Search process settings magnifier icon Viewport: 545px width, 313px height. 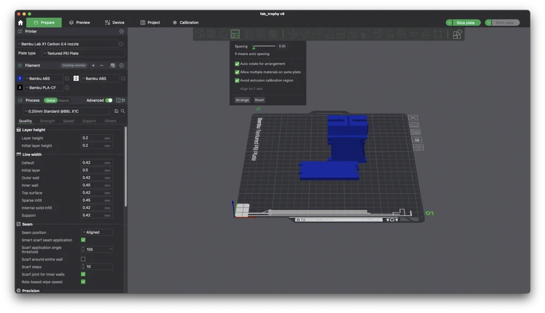tap(123, 111)
